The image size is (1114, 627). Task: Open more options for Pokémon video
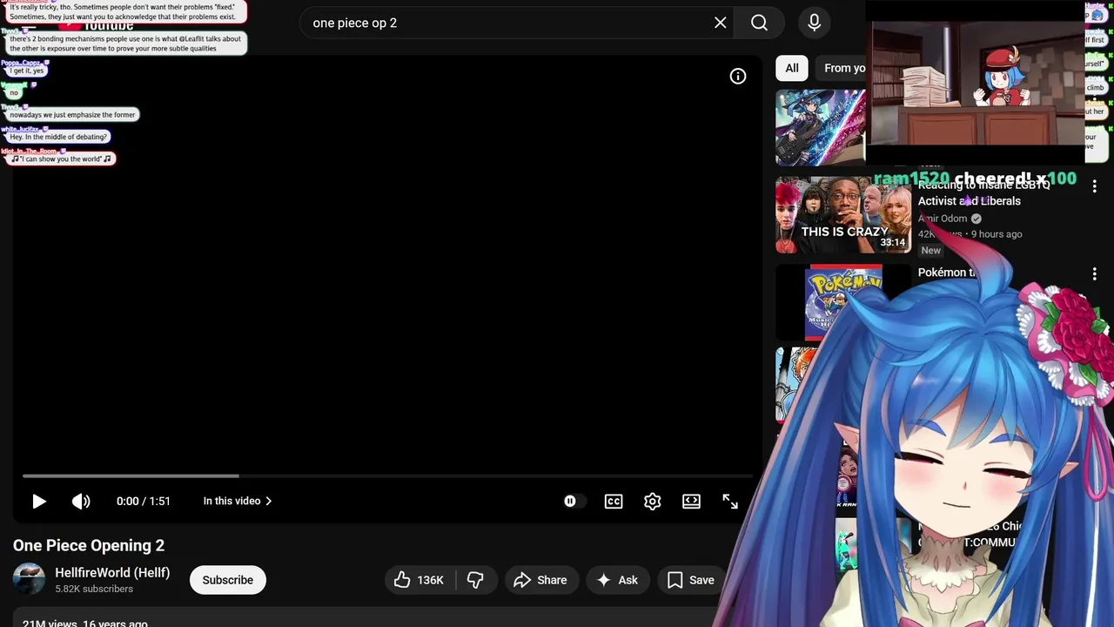coord(1095,274)
